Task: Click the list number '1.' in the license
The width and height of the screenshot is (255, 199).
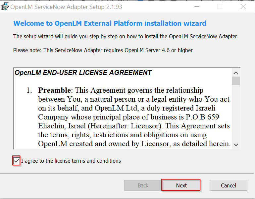Action: point(29,90)
